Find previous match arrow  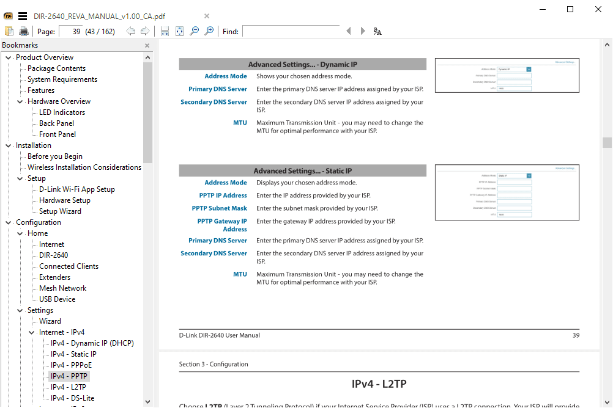[x=348, y=31]
